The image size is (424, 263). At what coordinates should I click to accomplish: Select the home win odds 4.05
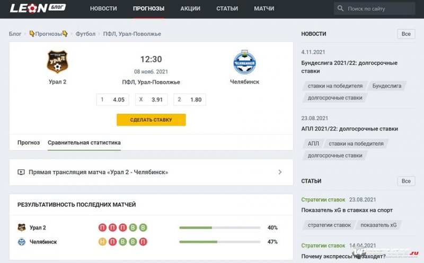tap(112, 99)
